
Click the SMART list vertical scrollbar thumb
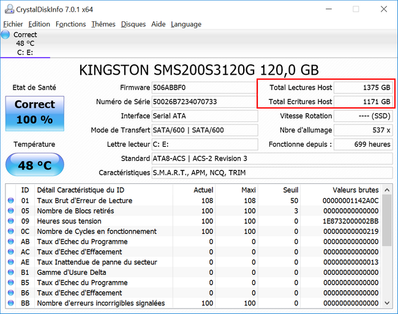(x=387, y=220)
